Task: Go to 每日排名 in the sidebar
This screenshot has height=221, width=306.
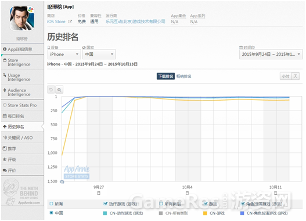Action: [x=22, y=116]
